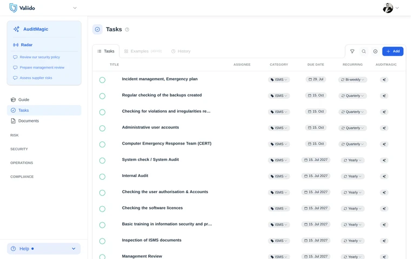Switch to the Examples tab
This screenshot has height=259, width=415.
(x=143, y=51)
